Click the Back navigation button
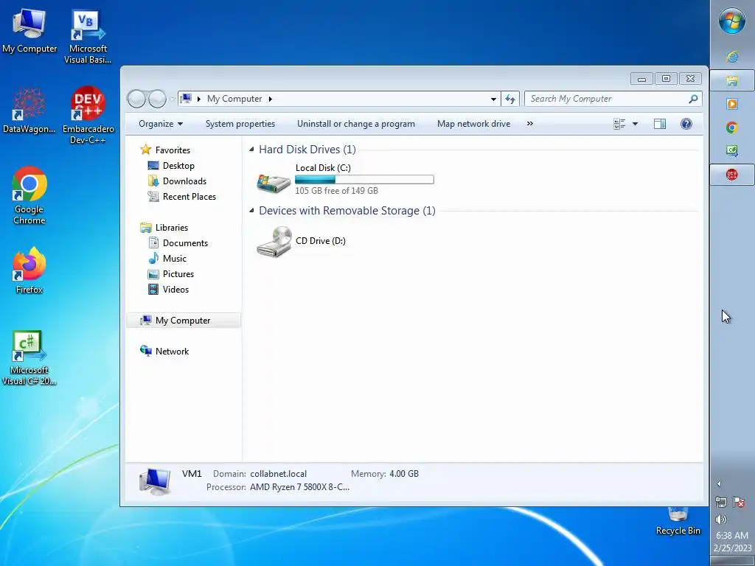Viewport: 755px width, 566px height. (136, 99)
